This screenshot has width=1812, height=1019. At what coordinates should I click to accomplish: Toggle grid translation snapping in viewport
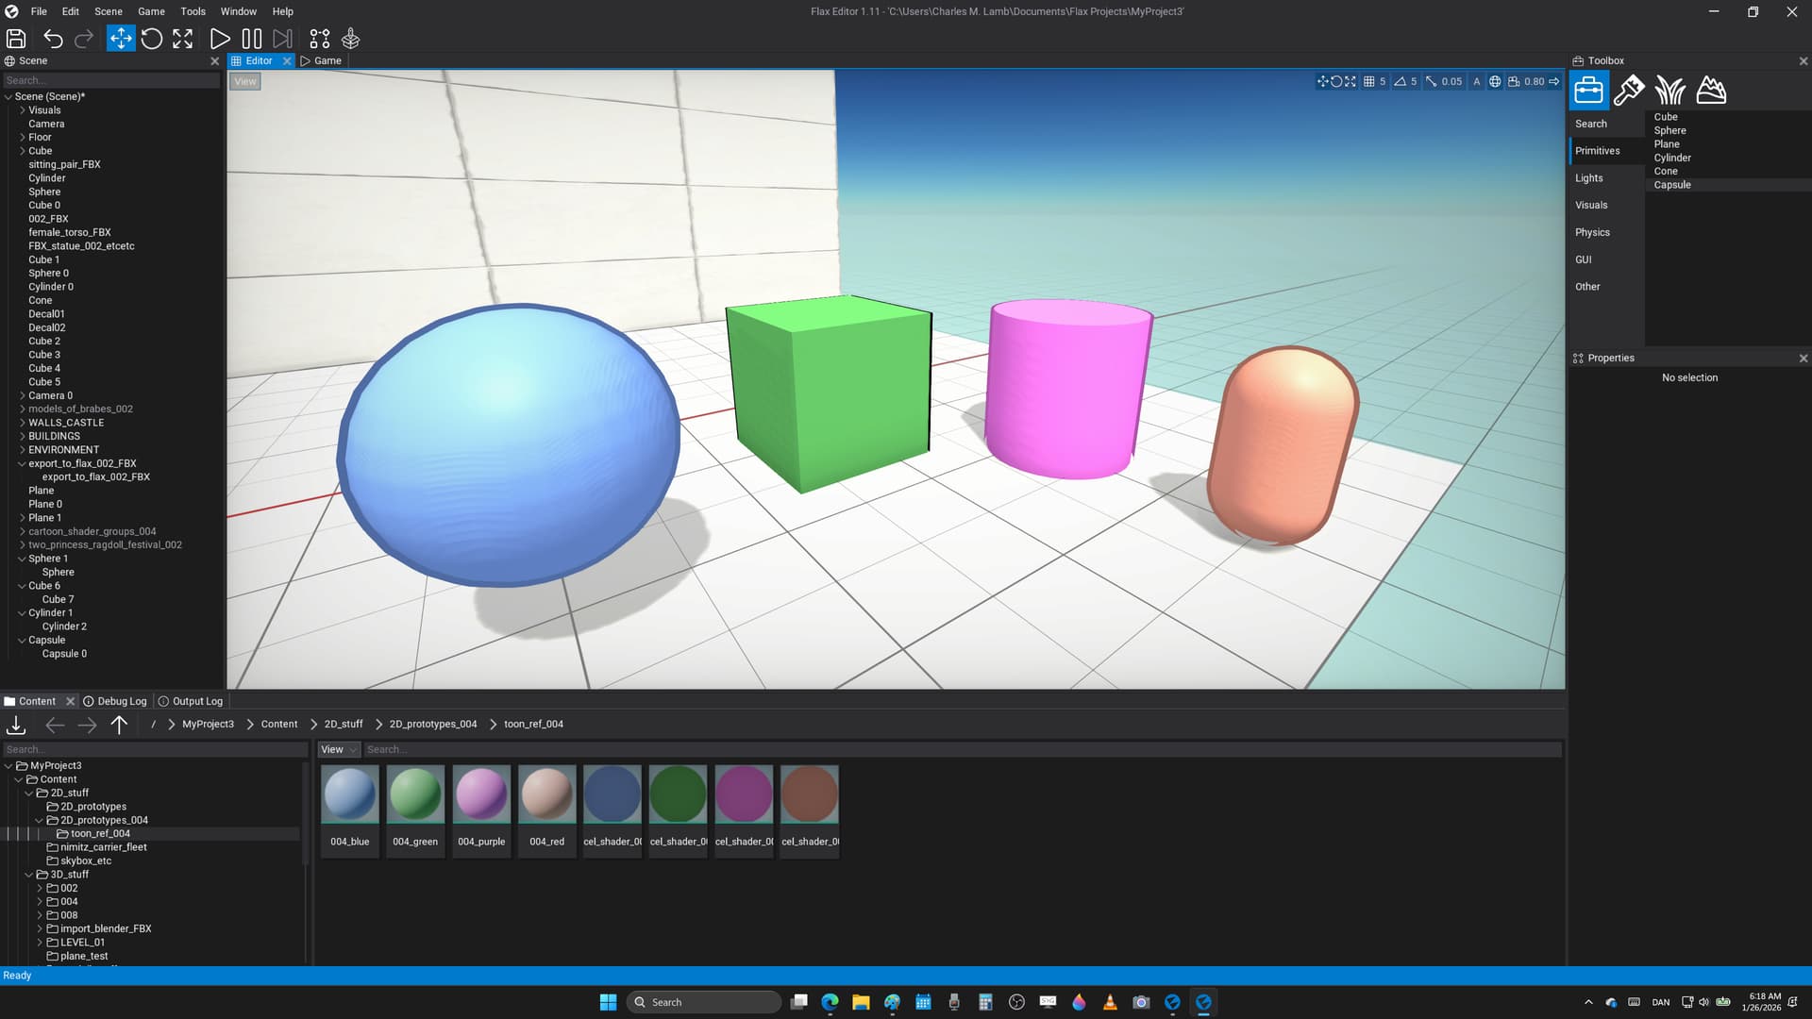coord(1368,82)
